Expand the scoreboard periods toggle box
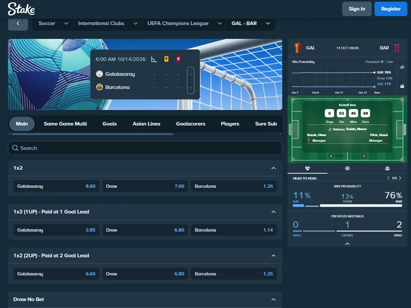The image size is (411, 308). point(191,81)
